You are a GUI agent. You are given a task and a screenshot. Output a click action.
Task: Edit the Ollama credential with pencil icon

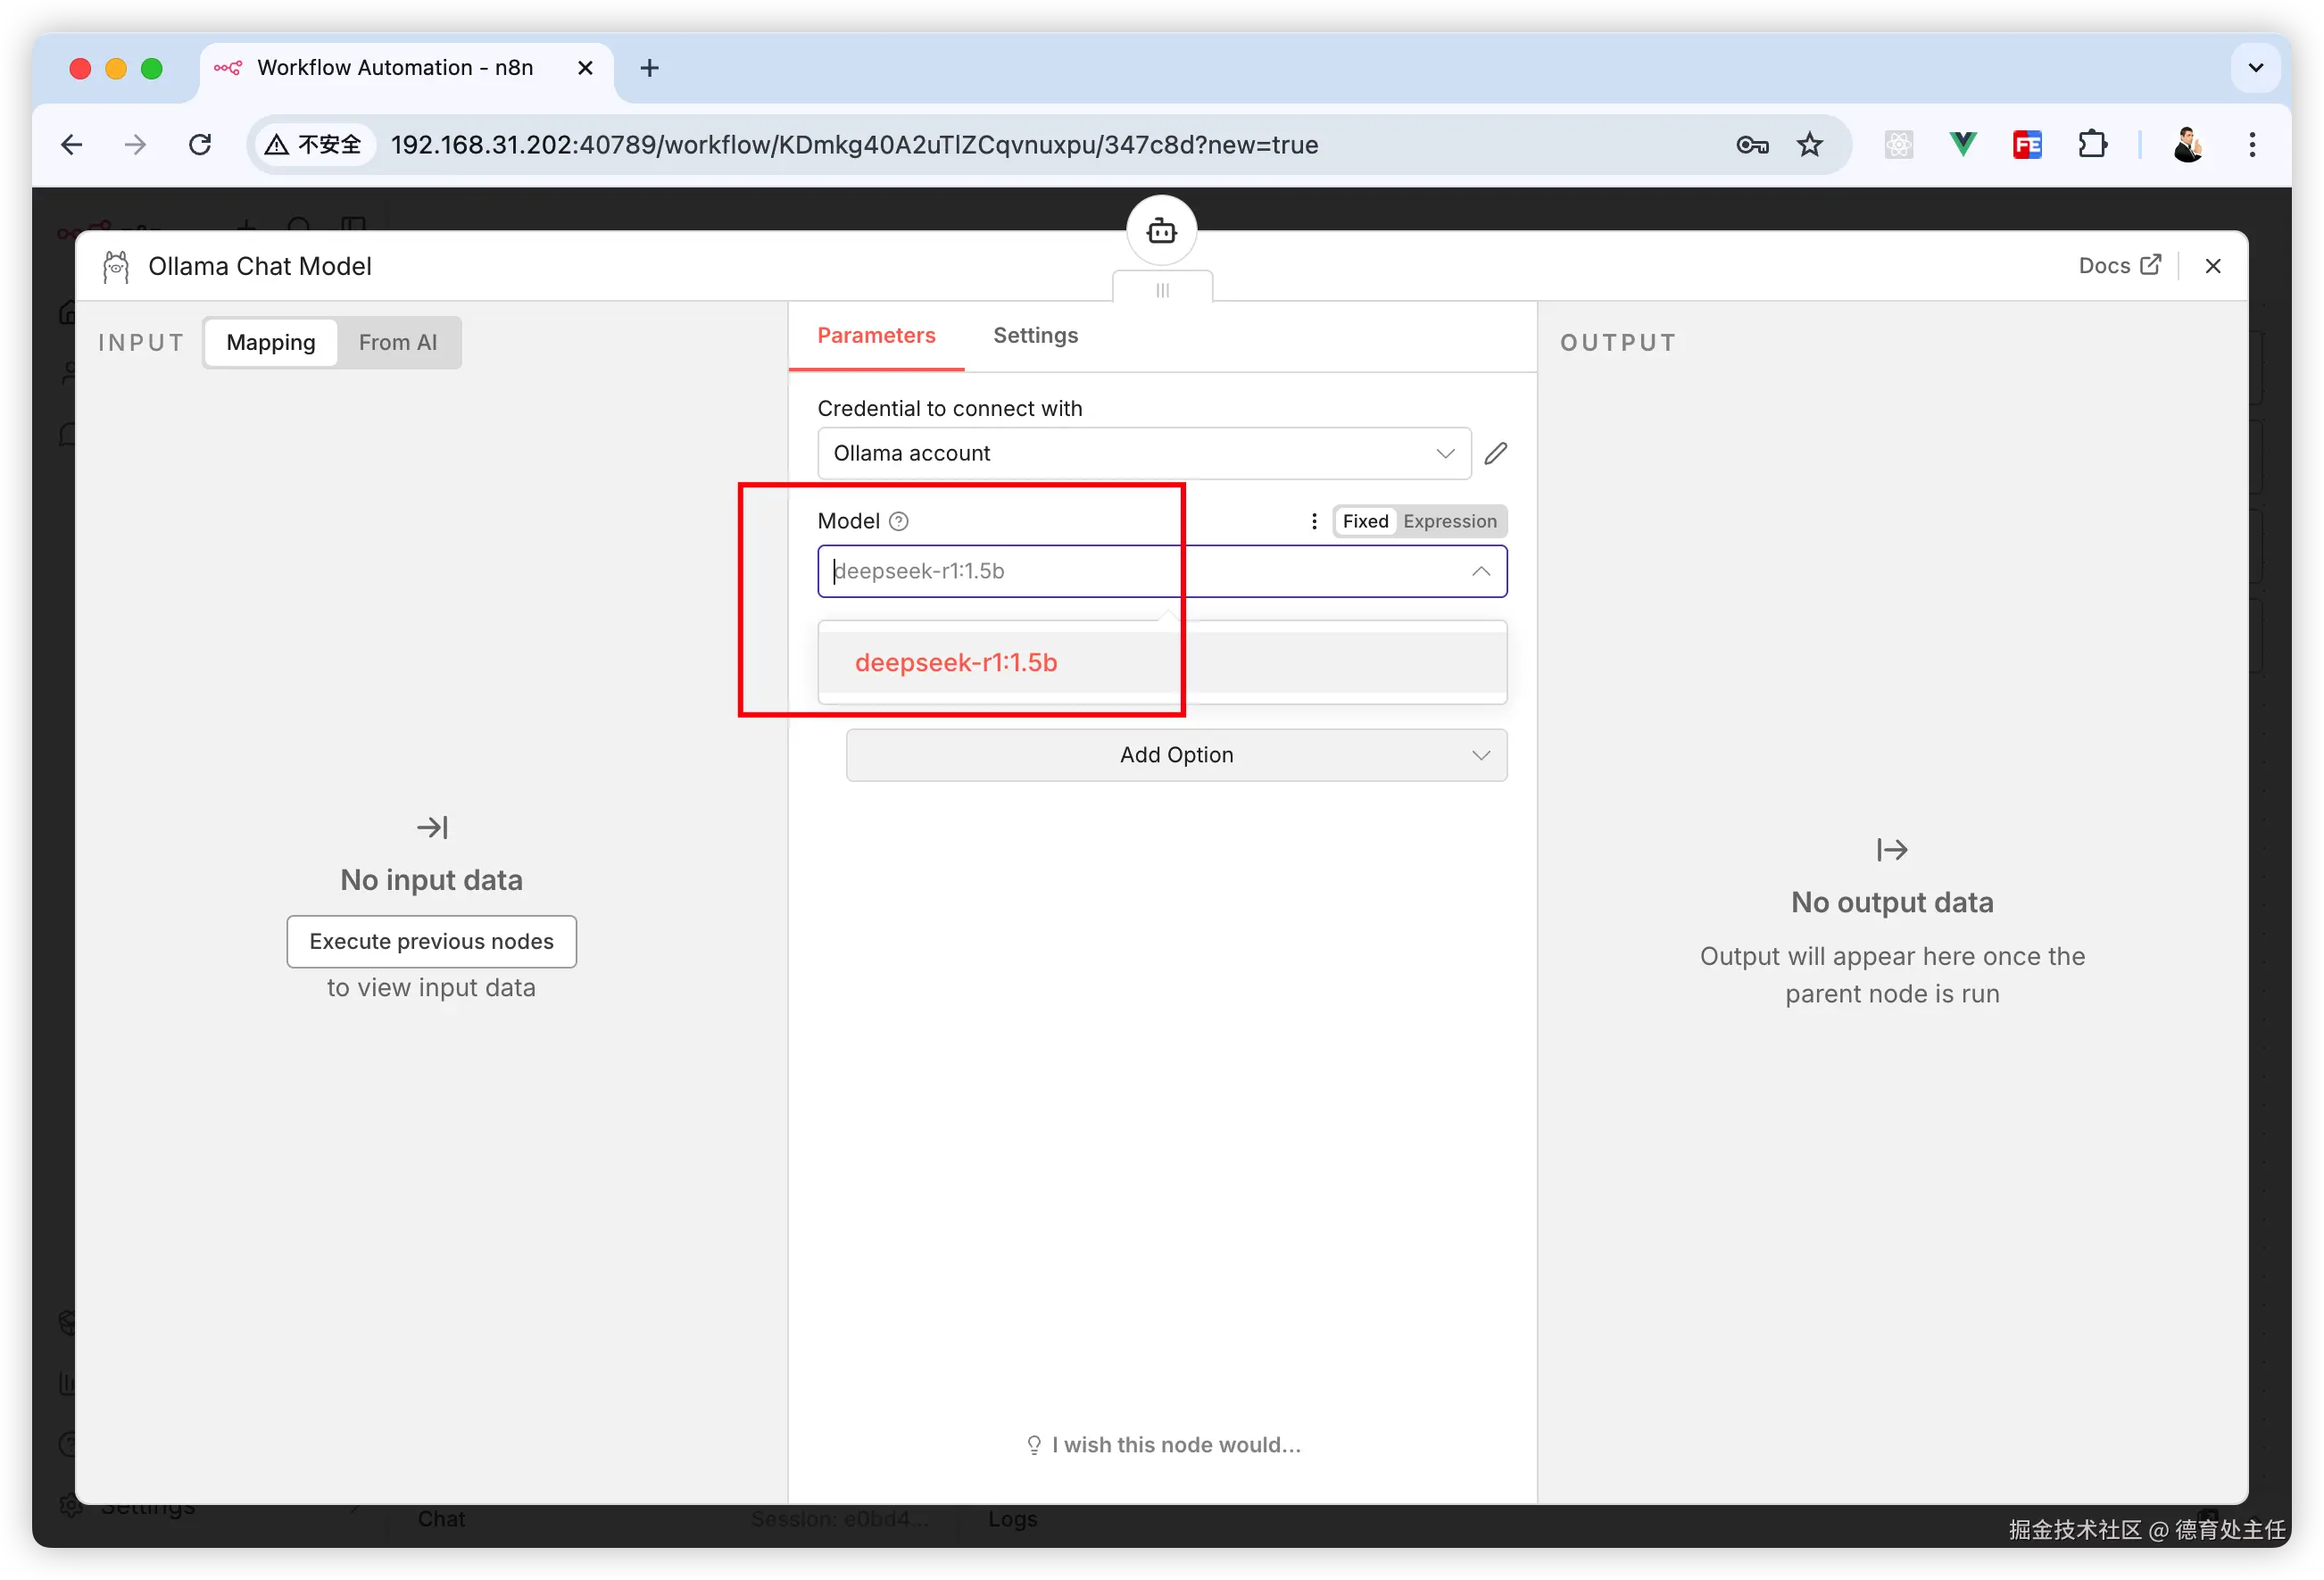tap(1496, 453)
